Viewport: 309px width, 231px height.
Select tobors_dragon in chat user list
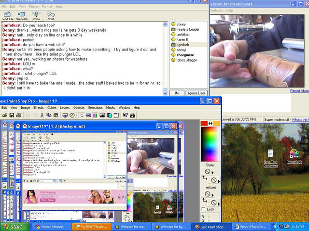tap(186, 60)
